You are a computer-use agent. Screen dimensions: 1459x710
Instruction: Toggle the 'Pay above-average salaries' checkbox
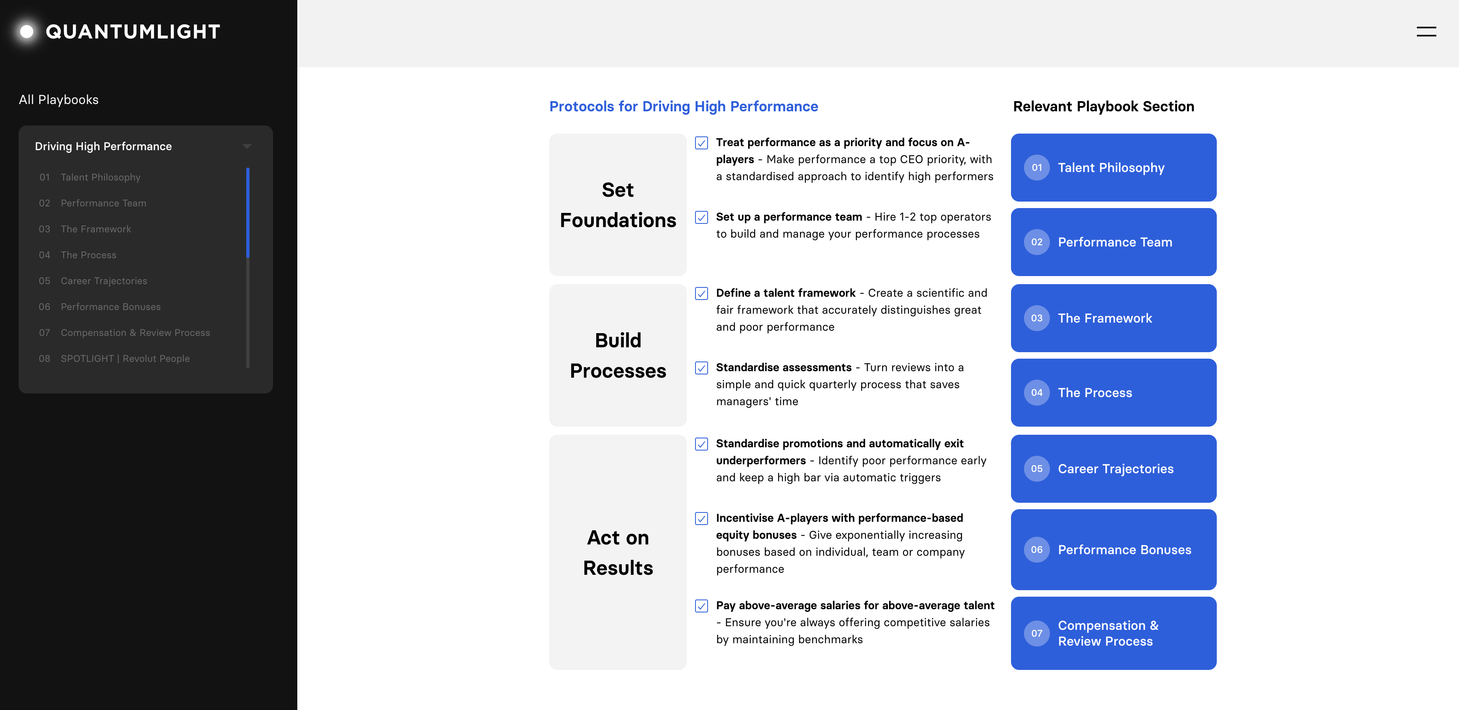point(701,606)
